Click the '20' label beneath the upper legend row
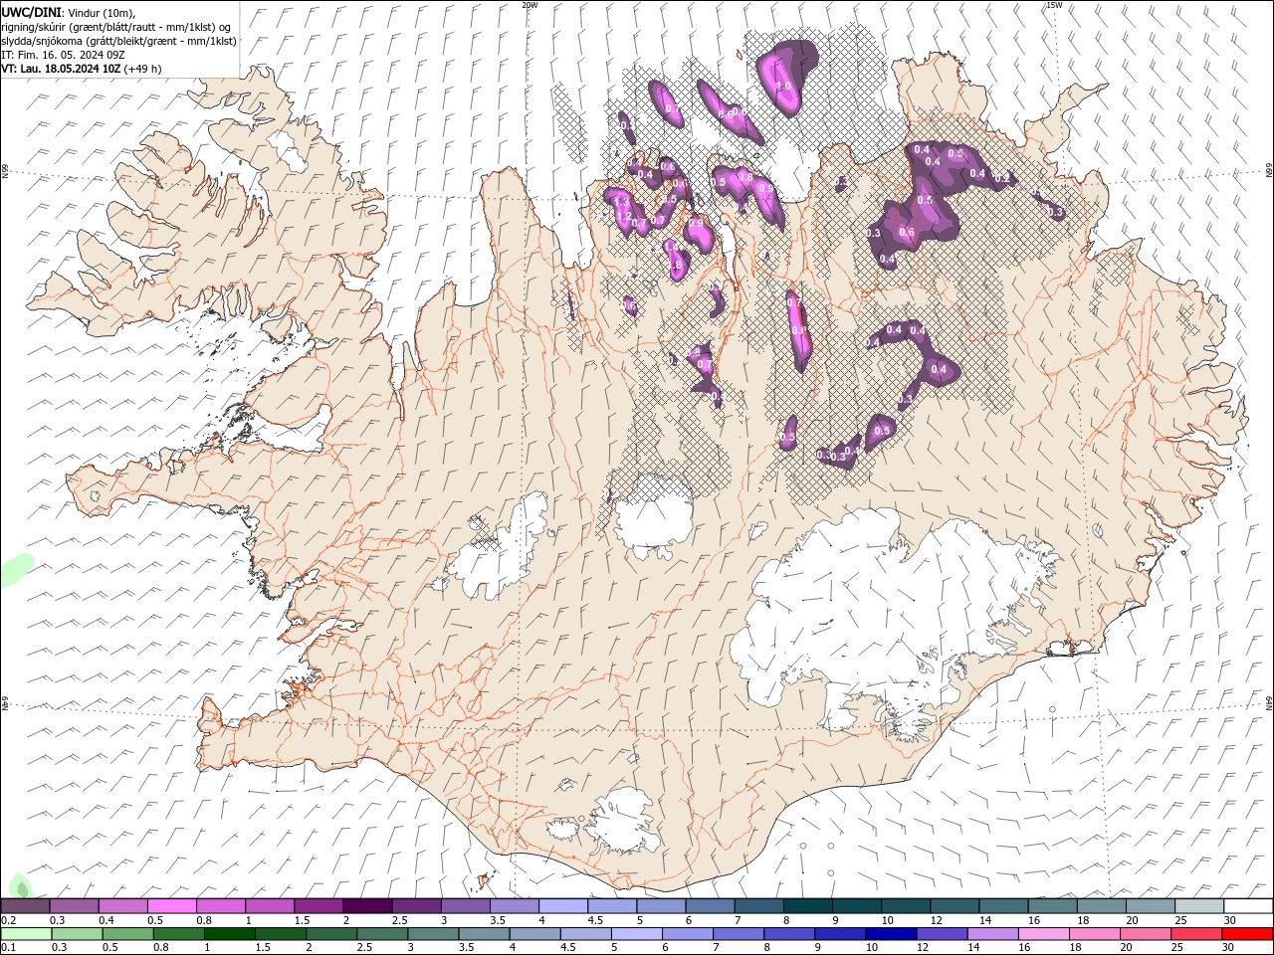The width and height of the screenshot is (1274, 955). click(x=1132, y=920)
